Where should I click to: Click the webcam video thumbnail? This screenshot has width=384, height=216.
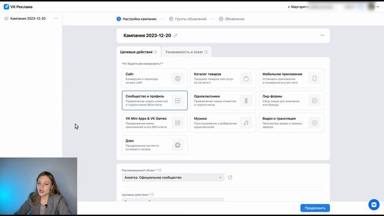point(38,186)
